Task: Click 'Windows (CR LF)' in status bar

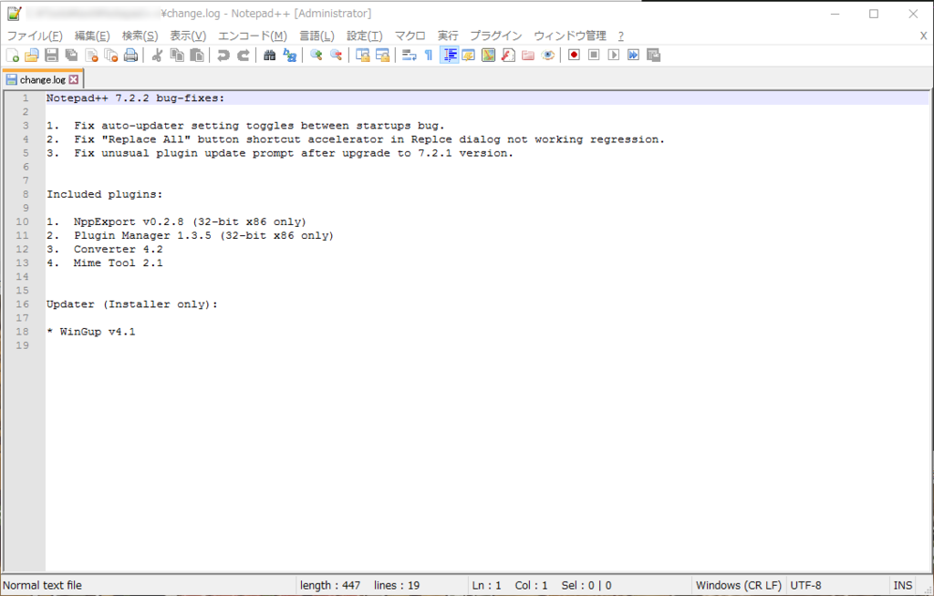Action: (739, 585)
